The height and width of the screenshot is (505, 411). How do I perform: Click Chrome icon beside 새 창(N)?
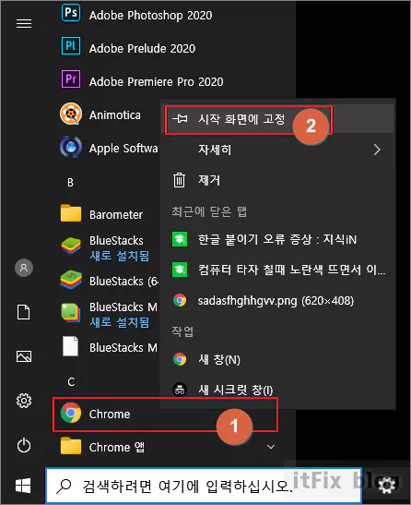tap(180, 359)
